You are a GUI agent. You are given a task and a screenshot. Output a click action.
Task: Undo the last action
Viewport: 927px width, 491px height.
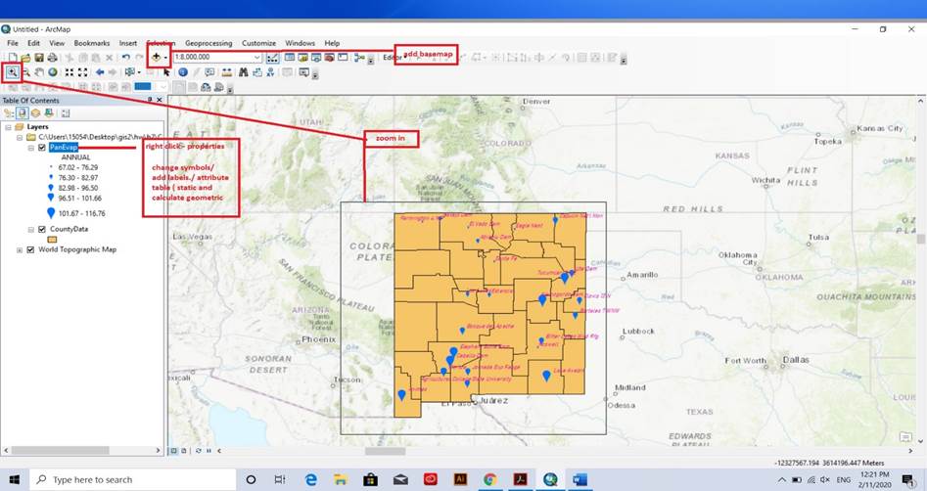(126, 58)
